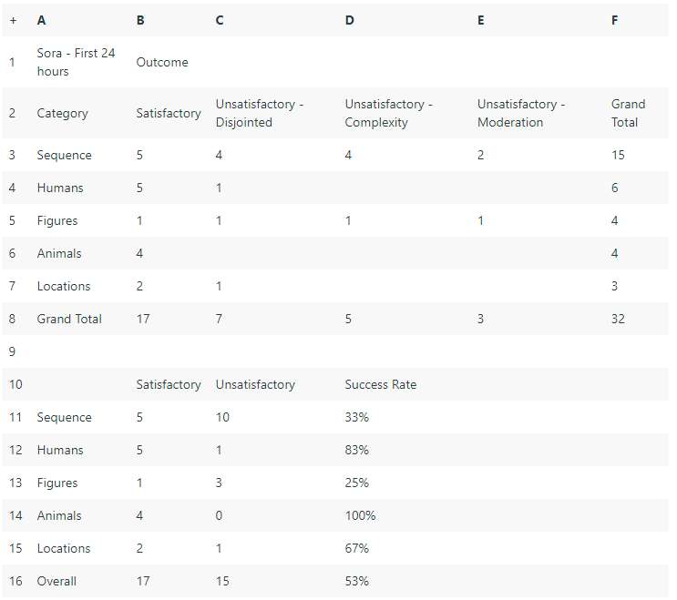Click the Grand Total header in column F

(x=628, y=113)
